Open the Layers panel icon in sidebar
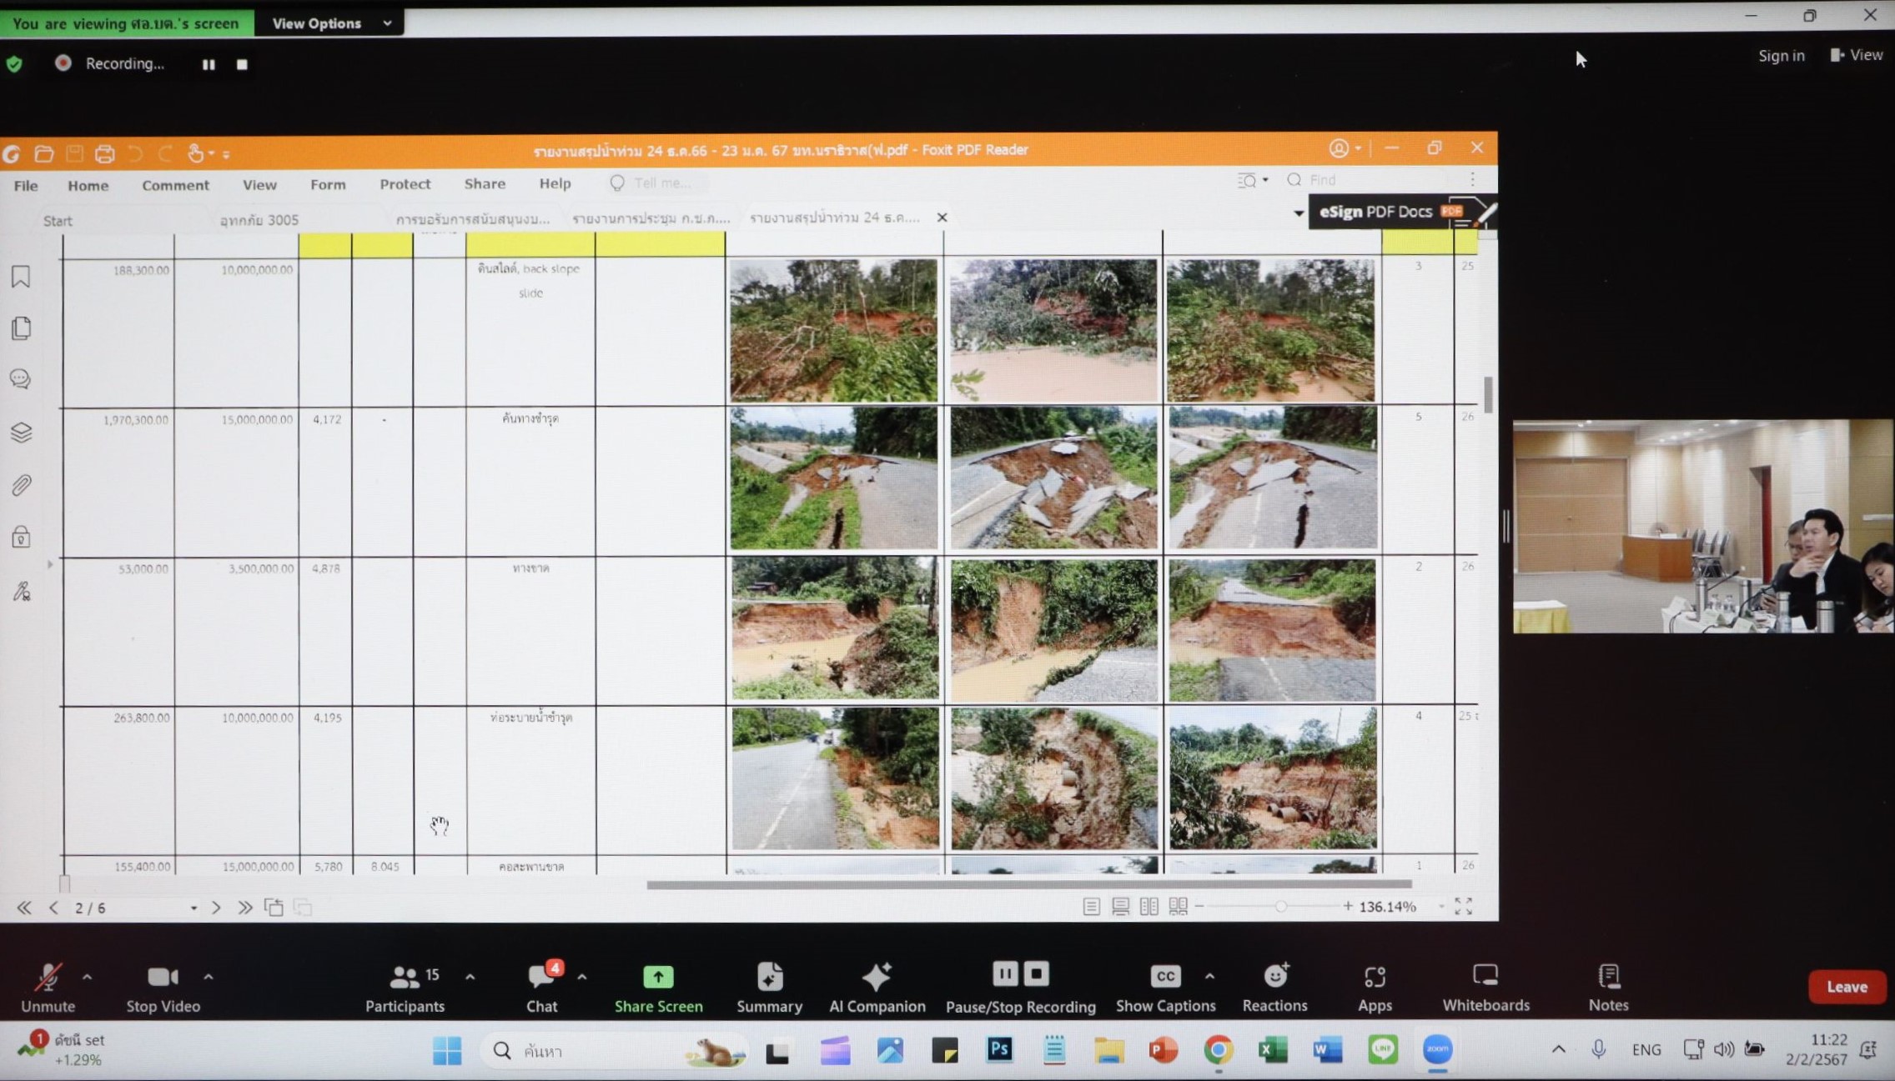 click(21, 432)
